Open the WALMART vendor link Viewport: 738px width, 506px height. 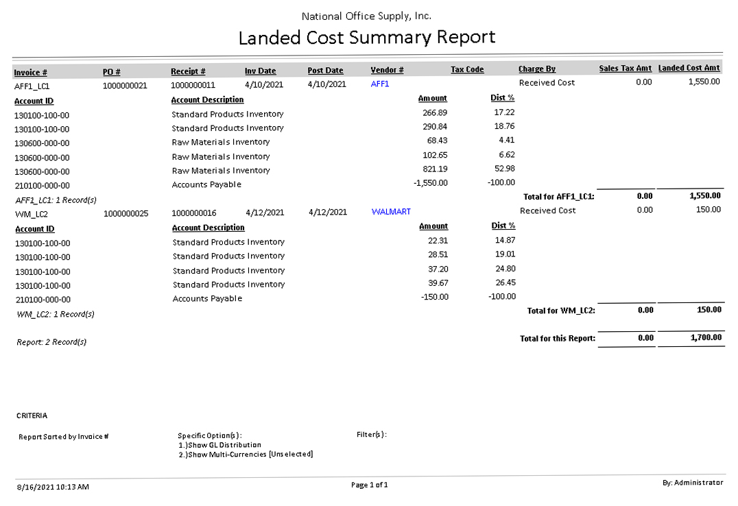pos(391,212)
